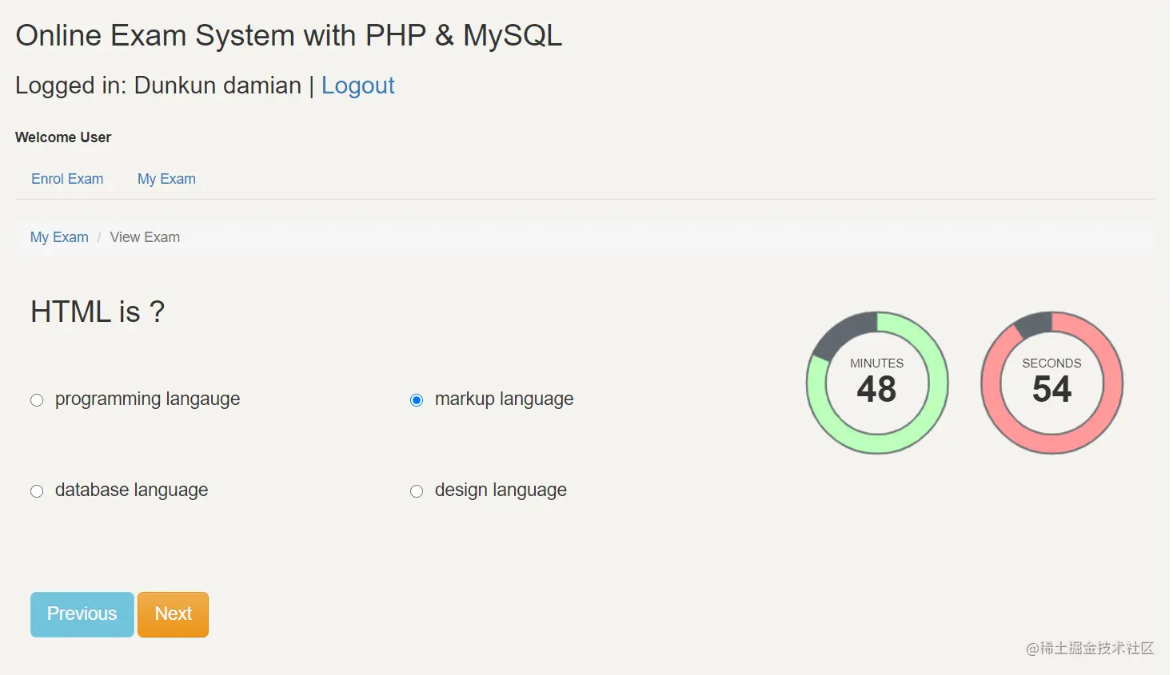This screenshot has width=1173, height=675.
Task: Click the 'HTML is ?' question heading
Action: point(98,312)
